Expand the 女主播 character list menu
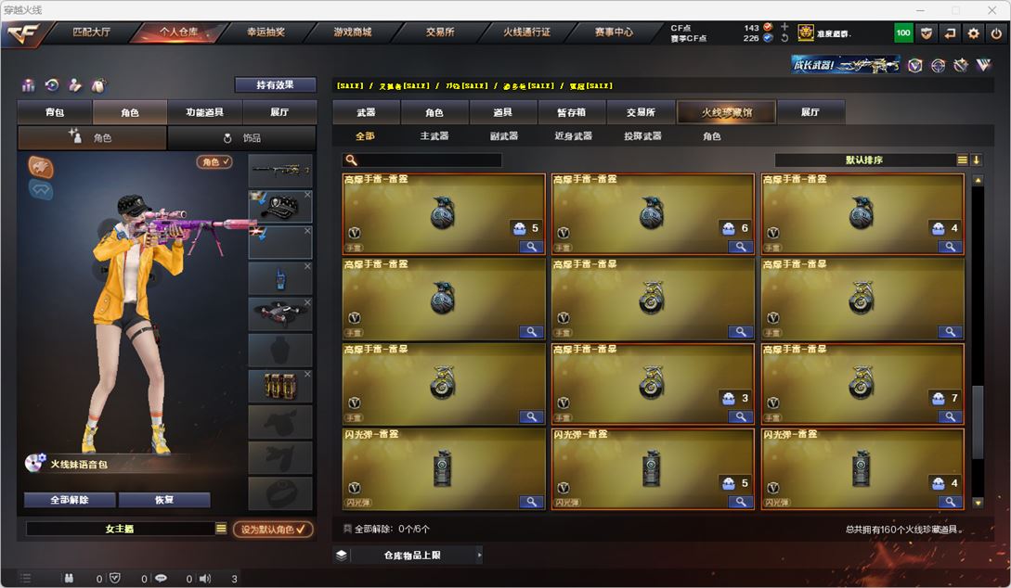This screenshot has height=588, width=1011. [221, 528]
